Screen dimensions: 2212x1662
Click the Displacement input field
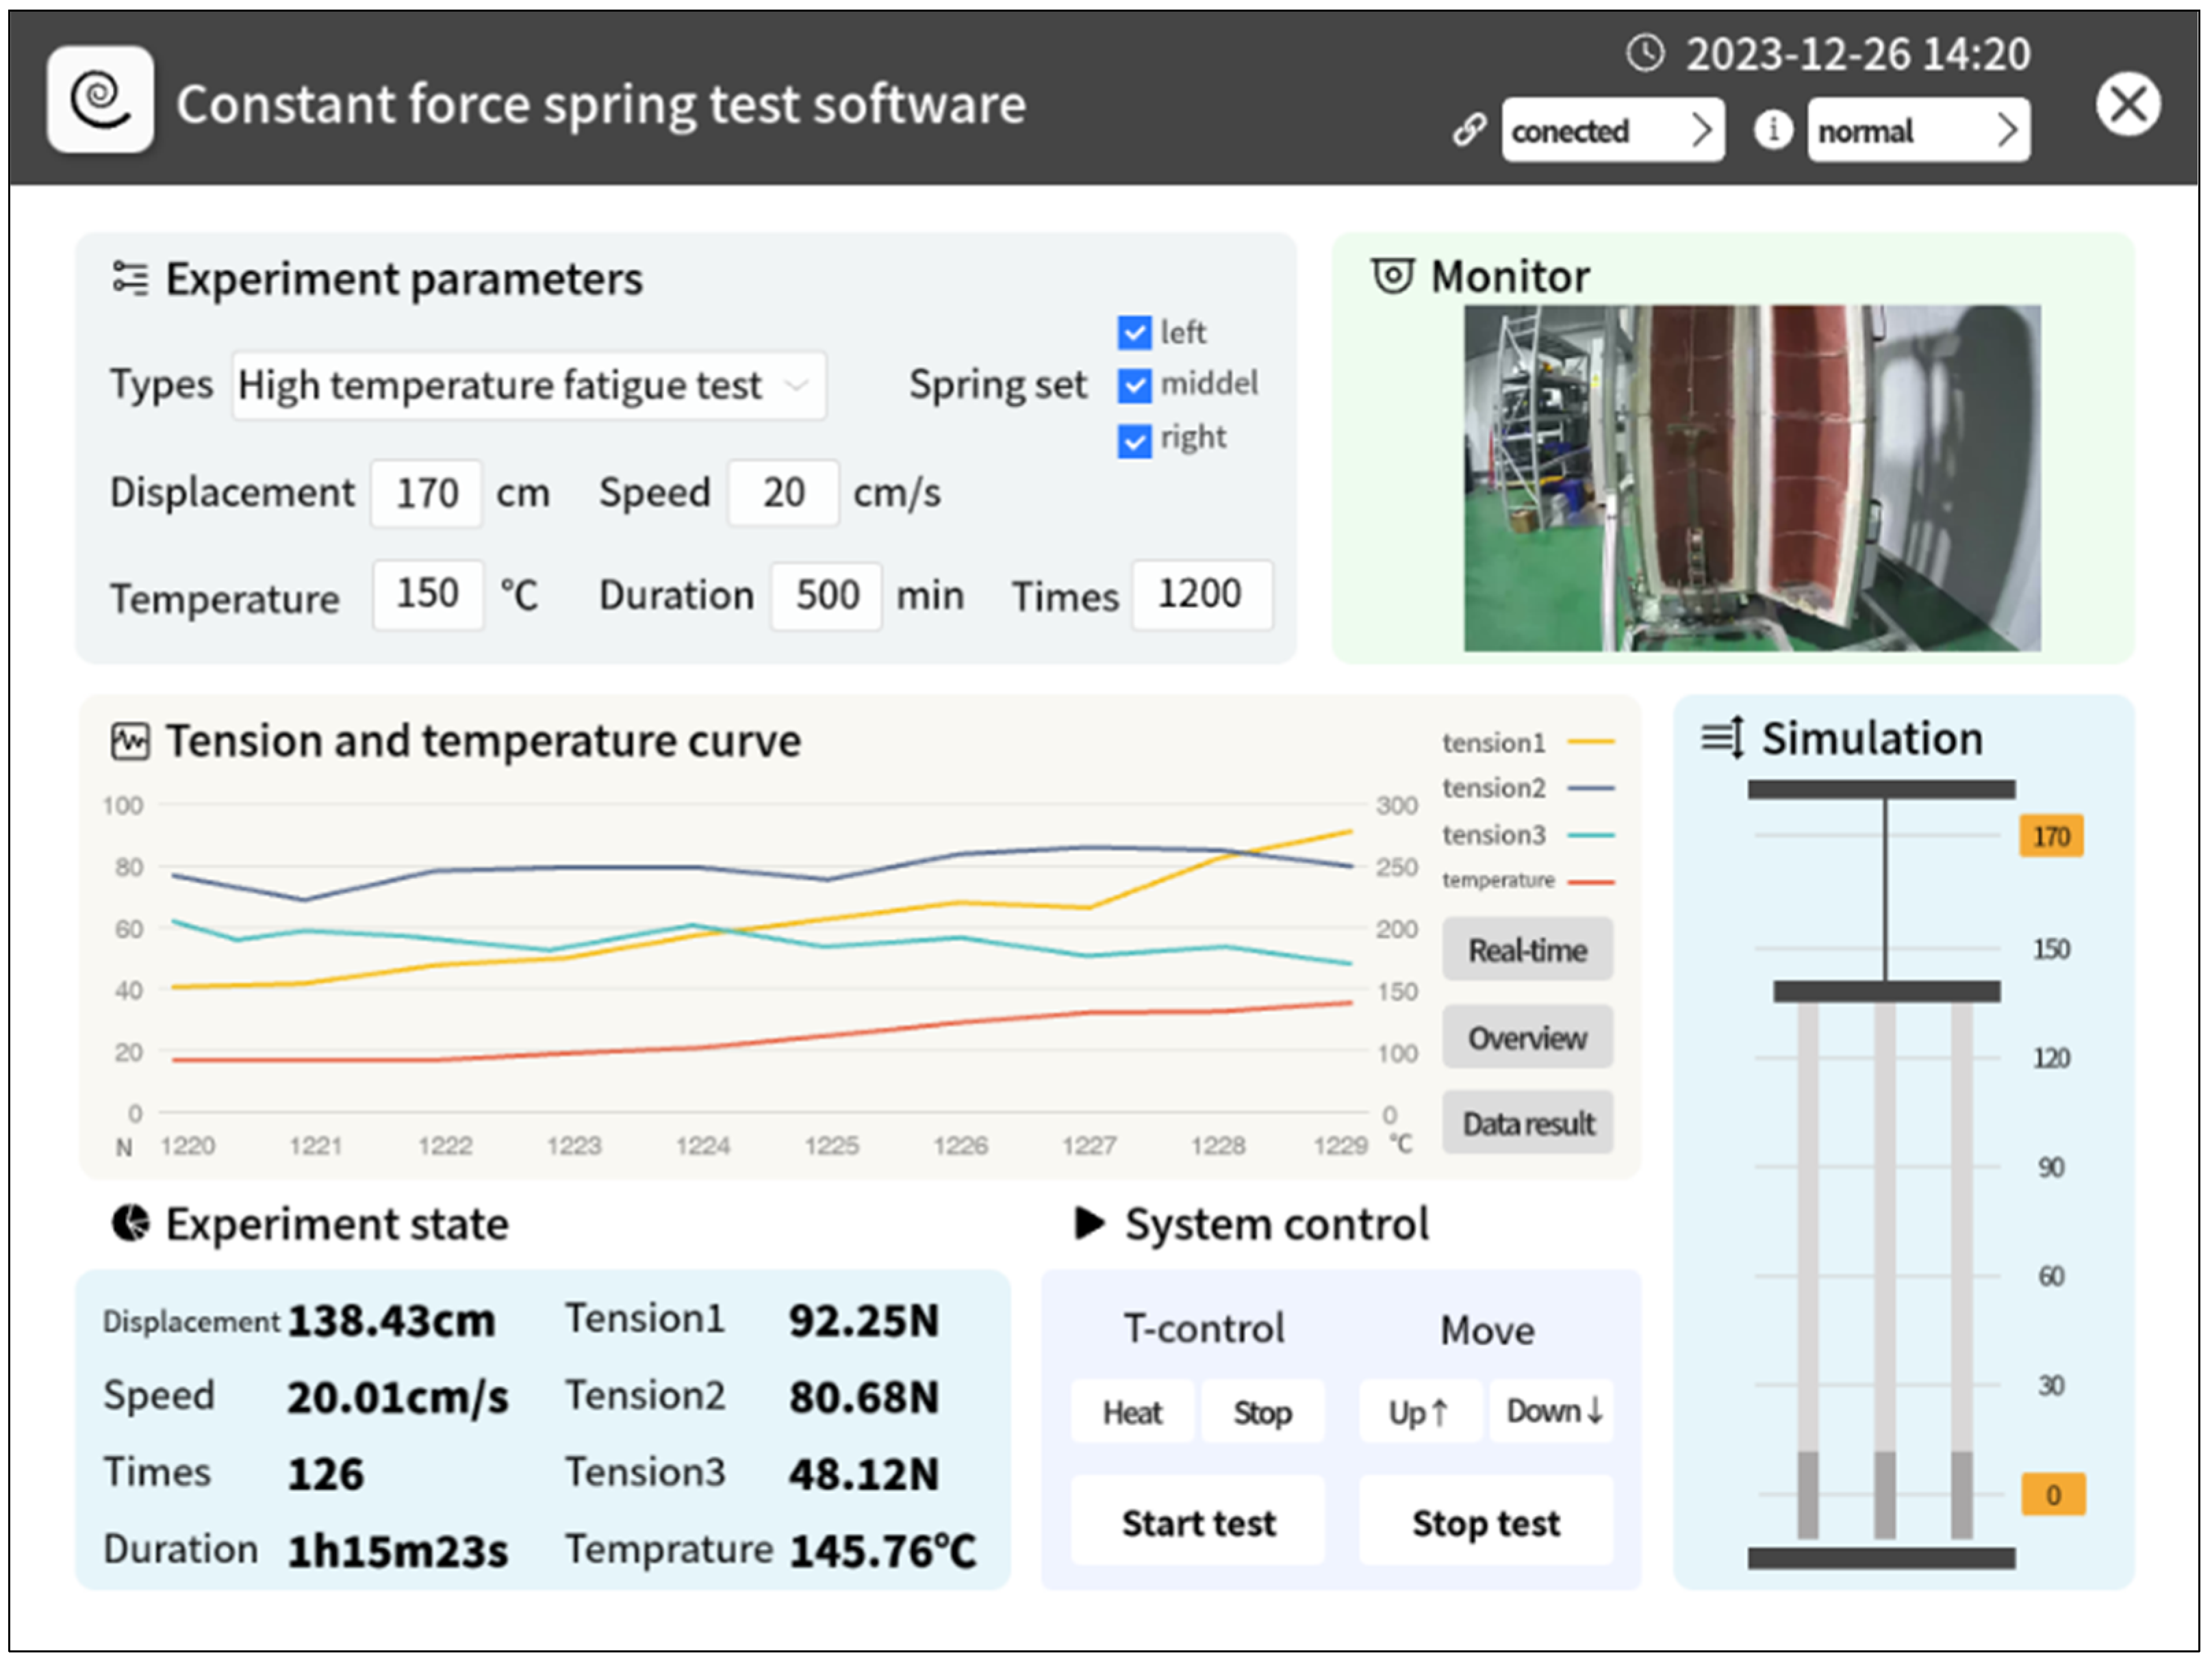[x=427, y=493]
